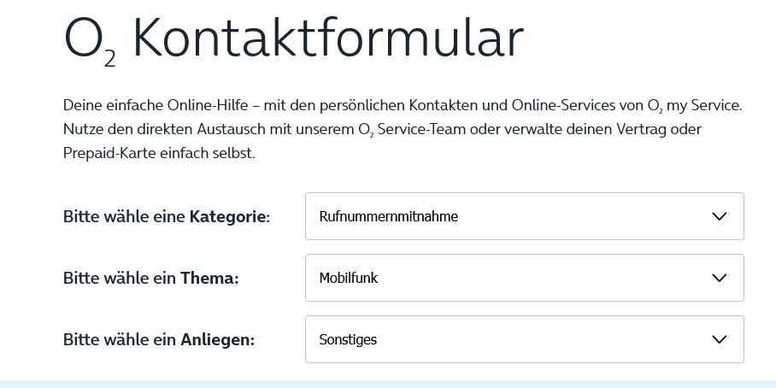Click the chevron arrow in the Anliegen field

coord(719,339)
